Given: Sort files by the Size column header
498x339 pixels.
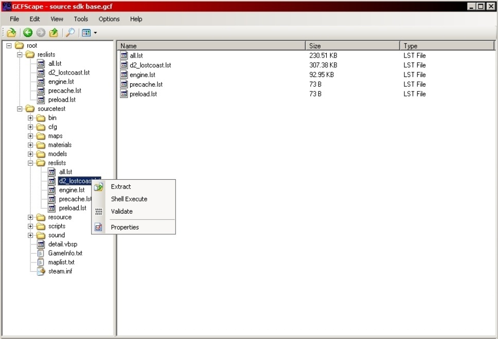Looking at the screenshot, I should pyautogui.click(x=352, y=46).
